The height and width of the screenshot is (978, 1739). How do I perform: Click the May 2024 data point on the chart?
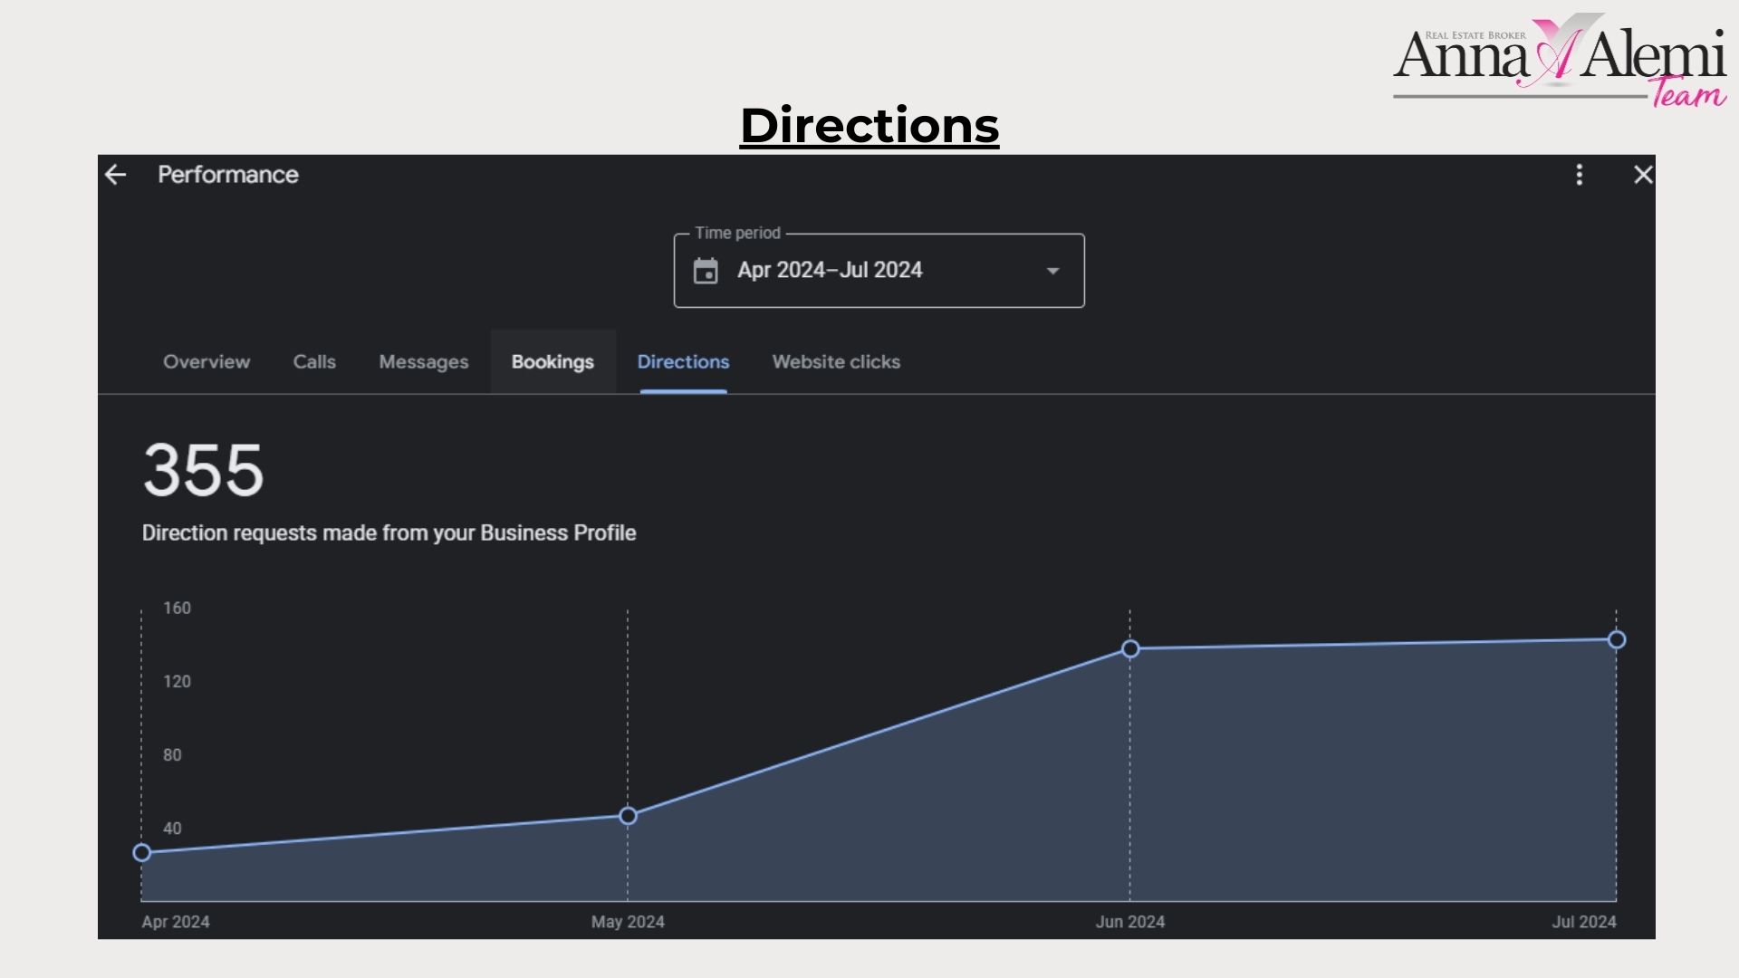tap(628, 816)
